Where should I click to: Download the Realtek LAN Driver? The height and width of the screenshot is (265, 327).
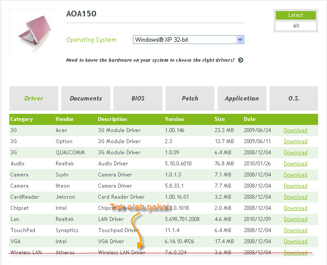tap(295, 219)
